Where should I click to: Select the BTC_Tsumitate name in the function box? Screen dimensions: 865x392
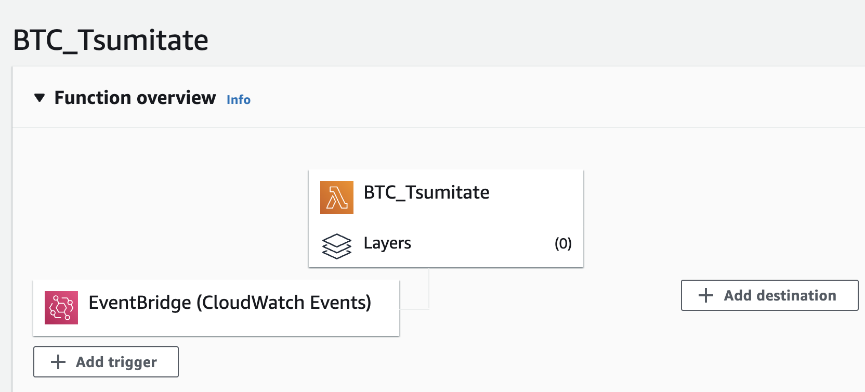pos(426,192)
